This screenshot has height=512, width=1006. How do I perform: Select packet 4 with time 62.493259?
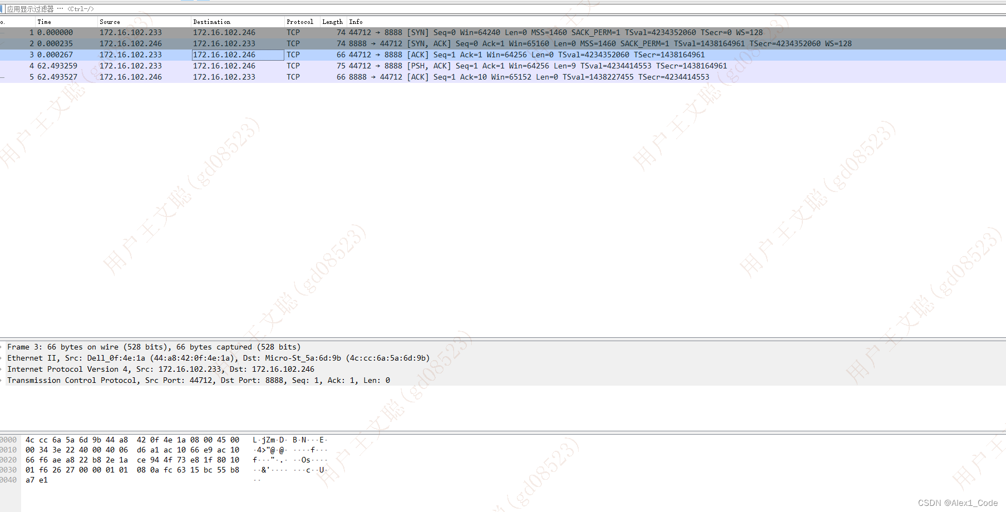pyautogui.click(x=503, y=66)
